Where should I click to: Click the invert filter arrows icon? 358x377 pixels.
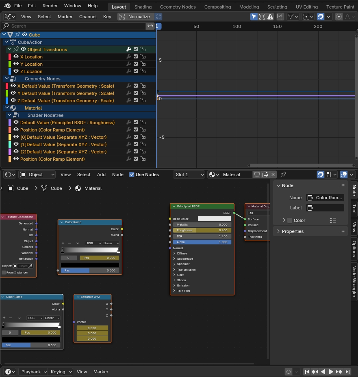pos(150,26)
